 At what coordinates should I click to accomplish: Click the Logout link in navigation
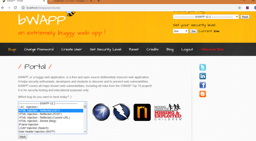[x=187, y=49]
